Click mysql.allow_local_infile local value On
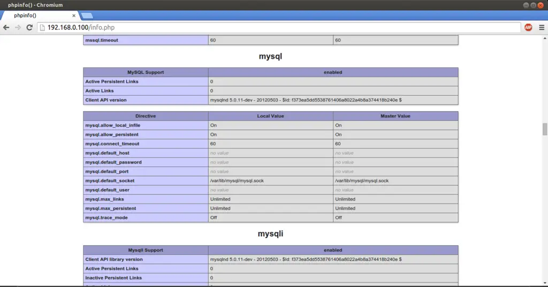The width and height of the screenshot is (548, 287). click(214, 125)
